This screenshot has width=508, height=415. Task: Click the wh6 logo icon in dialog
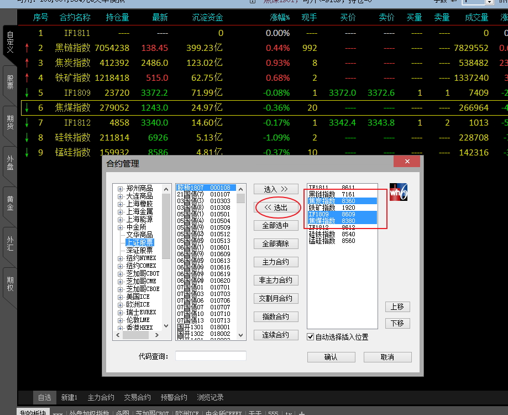coord(398,191)
